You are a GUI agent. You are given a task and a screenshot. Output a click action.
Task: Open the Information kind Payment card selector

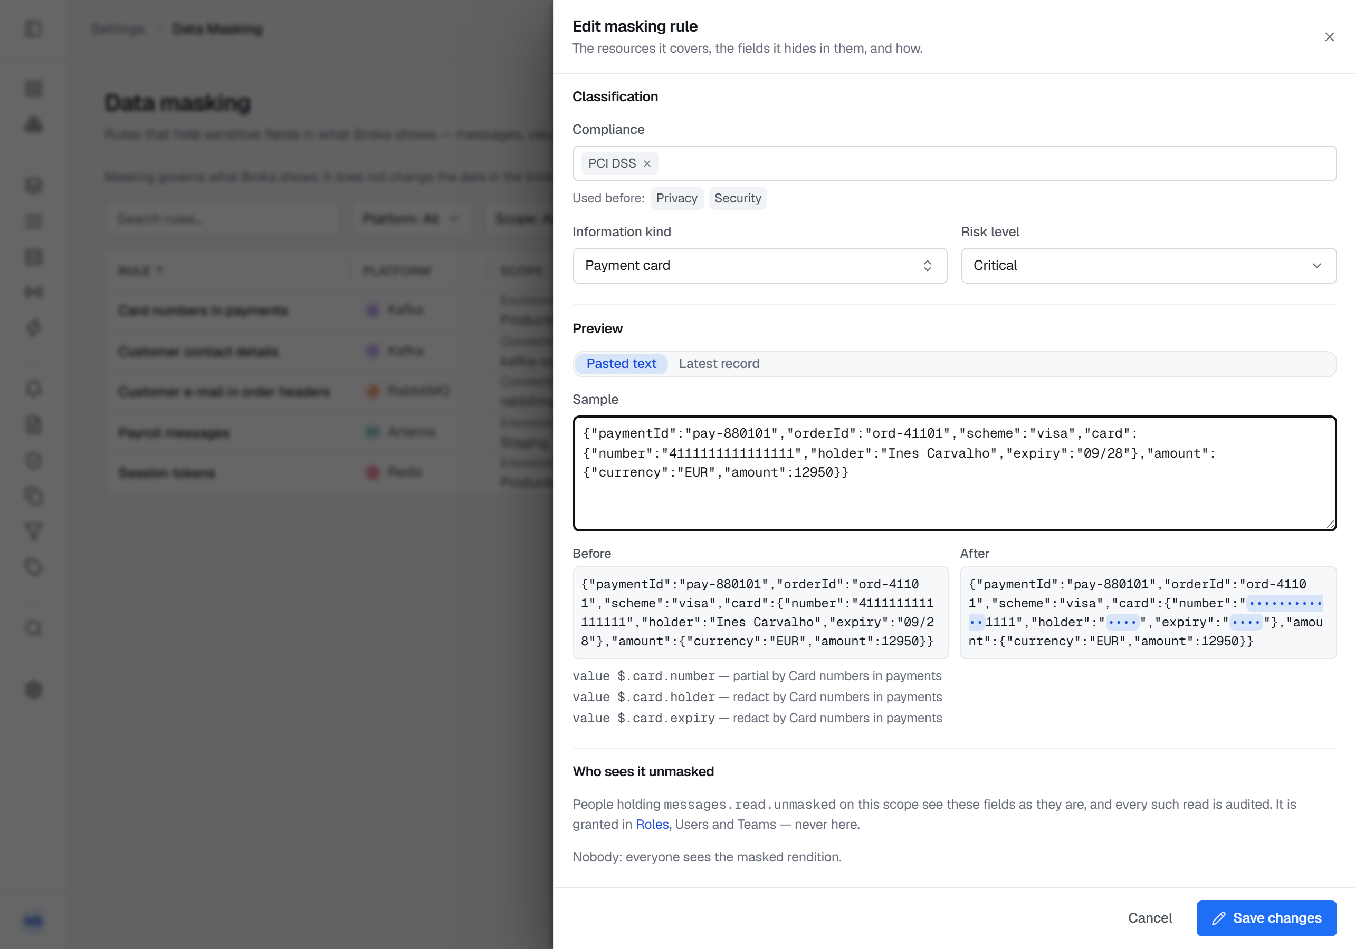[x=759, y=265]
